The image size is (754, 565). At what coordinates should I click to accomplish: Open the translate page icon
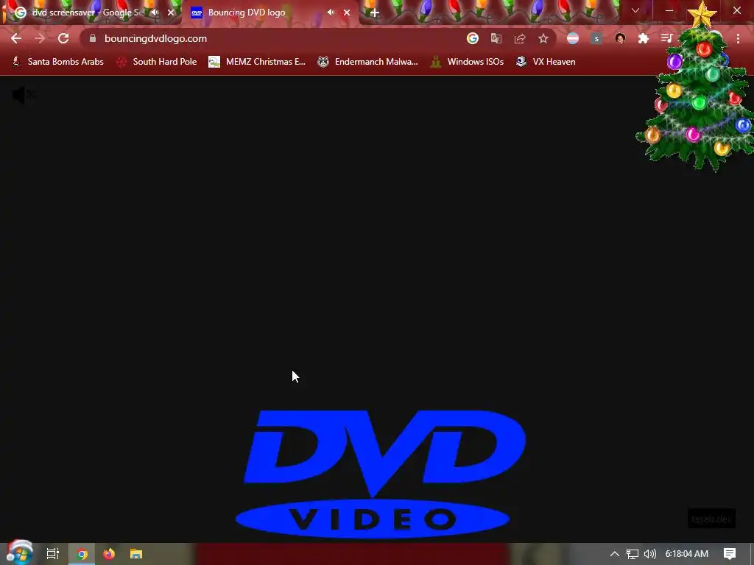[496, 38]
